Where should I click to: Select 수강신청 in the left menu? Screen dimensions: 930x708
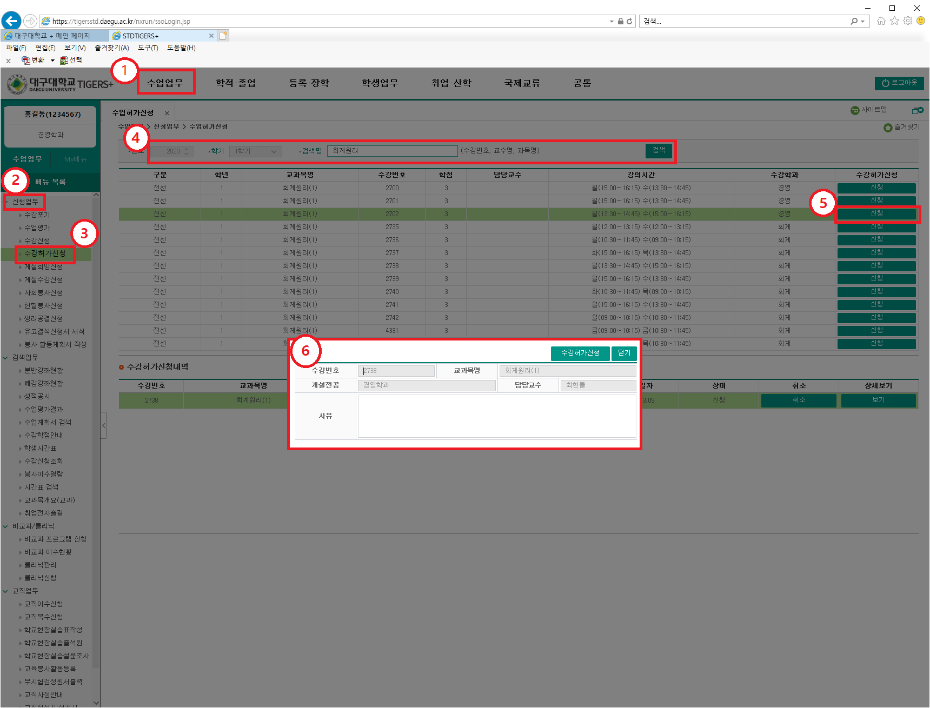pyautogui.click(x=37, y=241)
